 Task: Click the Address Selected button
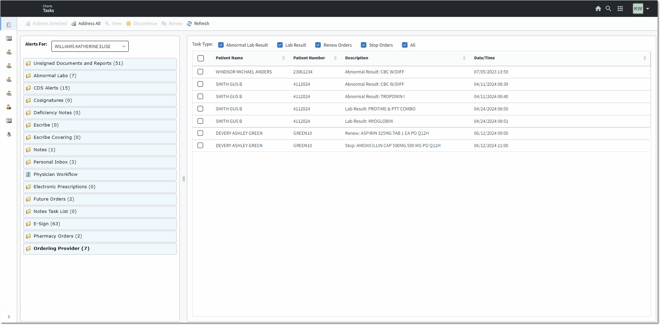click(46, 24)
